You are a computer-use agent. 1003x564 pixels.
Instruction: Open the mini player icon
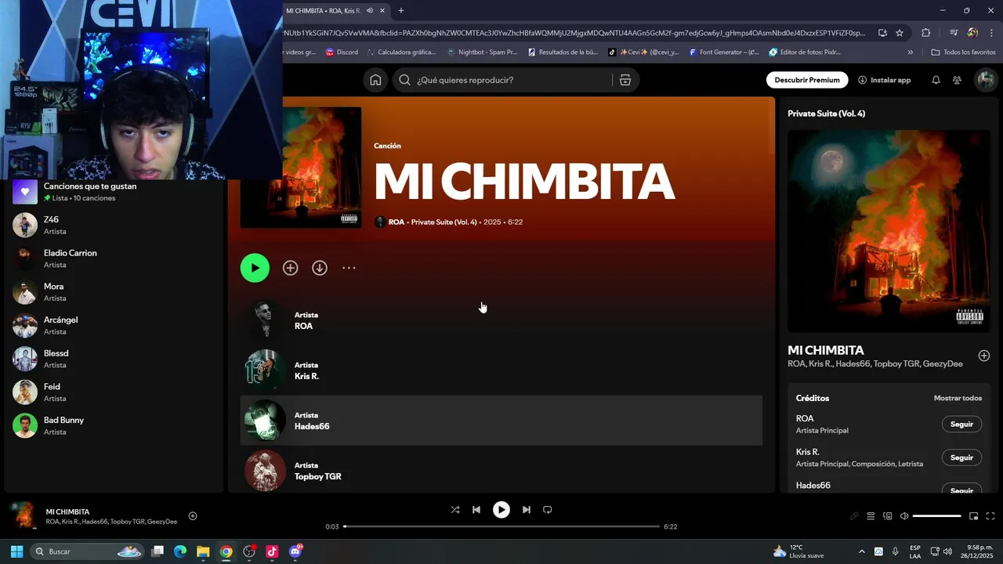[974, 516]
